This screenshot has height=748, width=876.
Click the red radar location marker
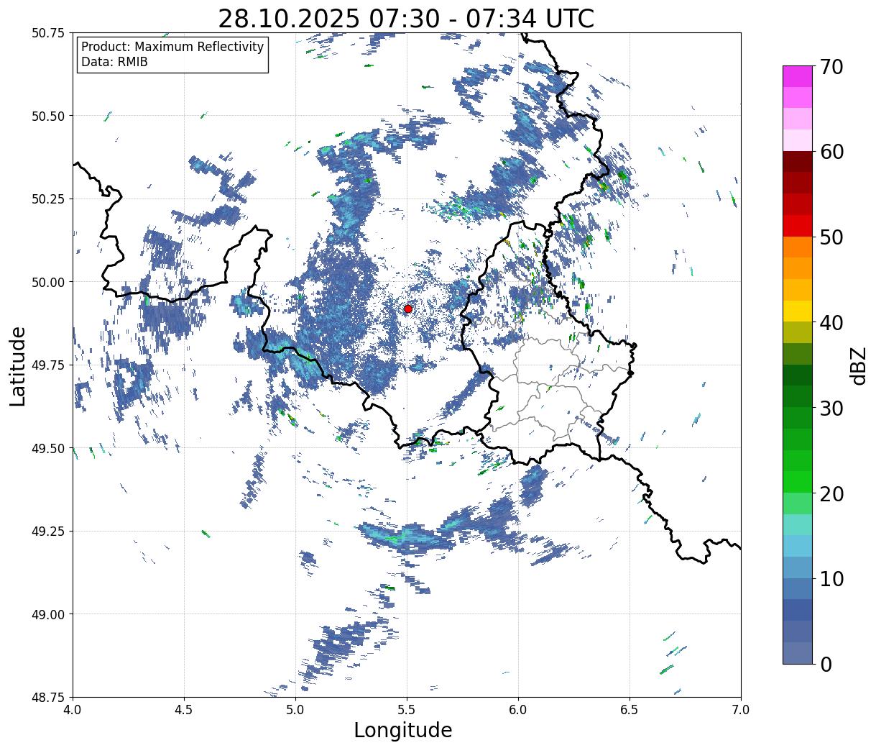tap(408, 309)
